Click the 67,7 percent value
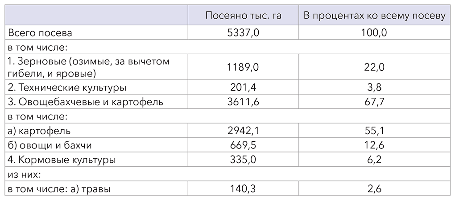Screen dimensions: 455x200 click(375, 102)
